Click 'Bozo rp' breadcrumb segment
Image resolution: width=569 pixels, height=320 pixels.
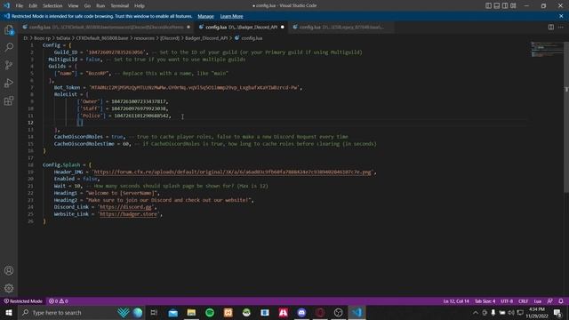[x=42, y=38]
